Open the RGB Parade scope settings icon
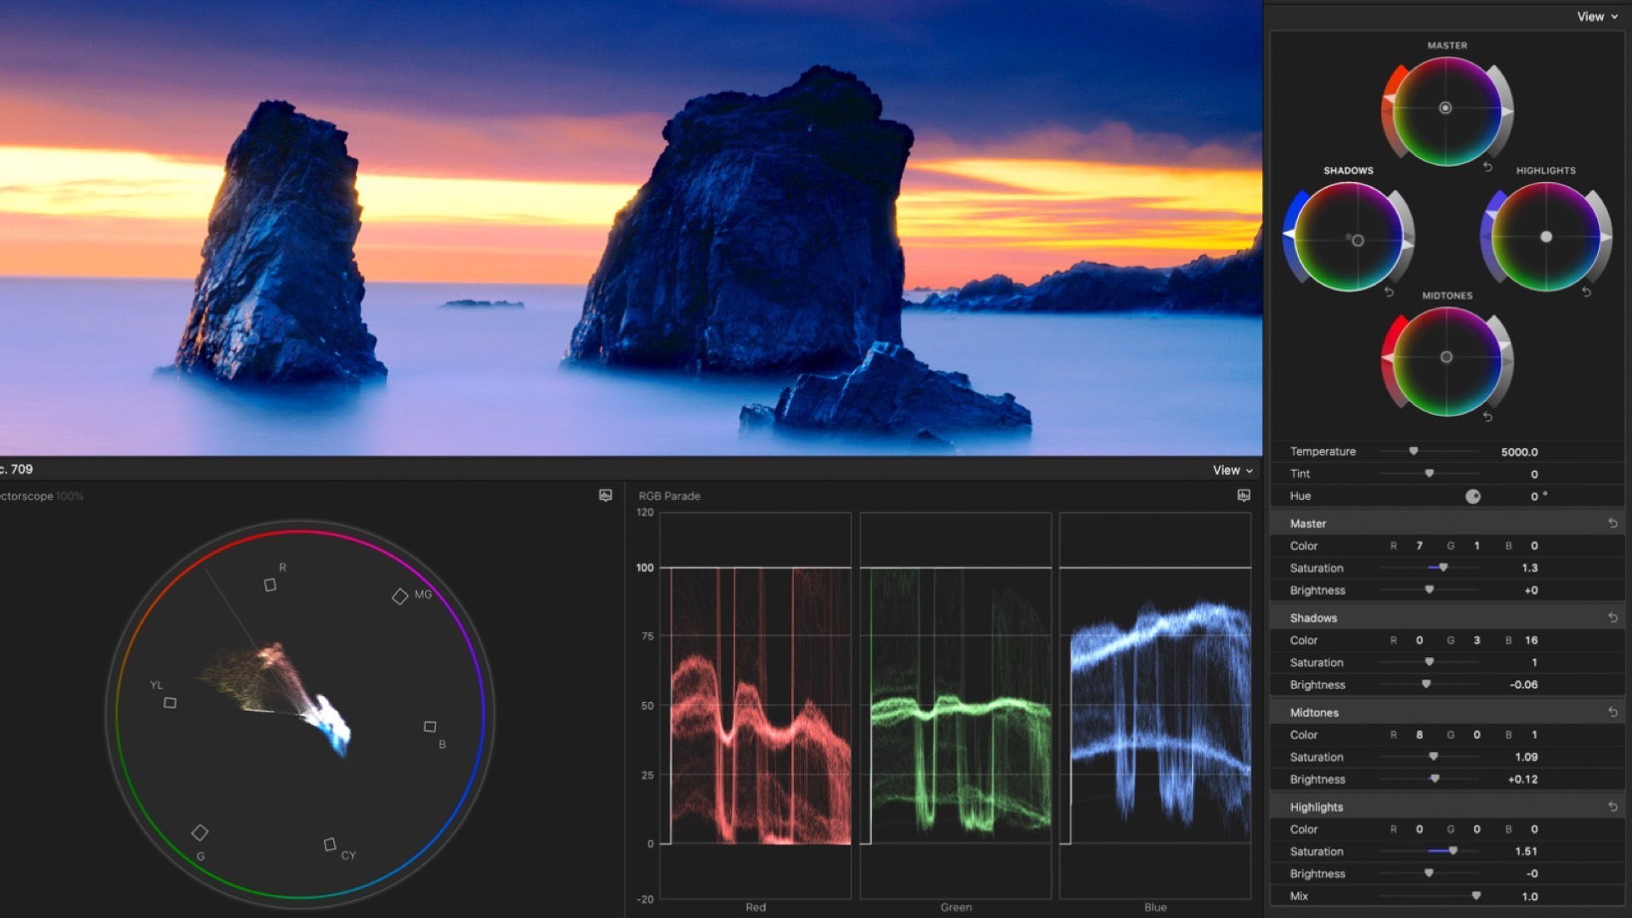Screen dimensions: 1632x918 click(1244, 496)
